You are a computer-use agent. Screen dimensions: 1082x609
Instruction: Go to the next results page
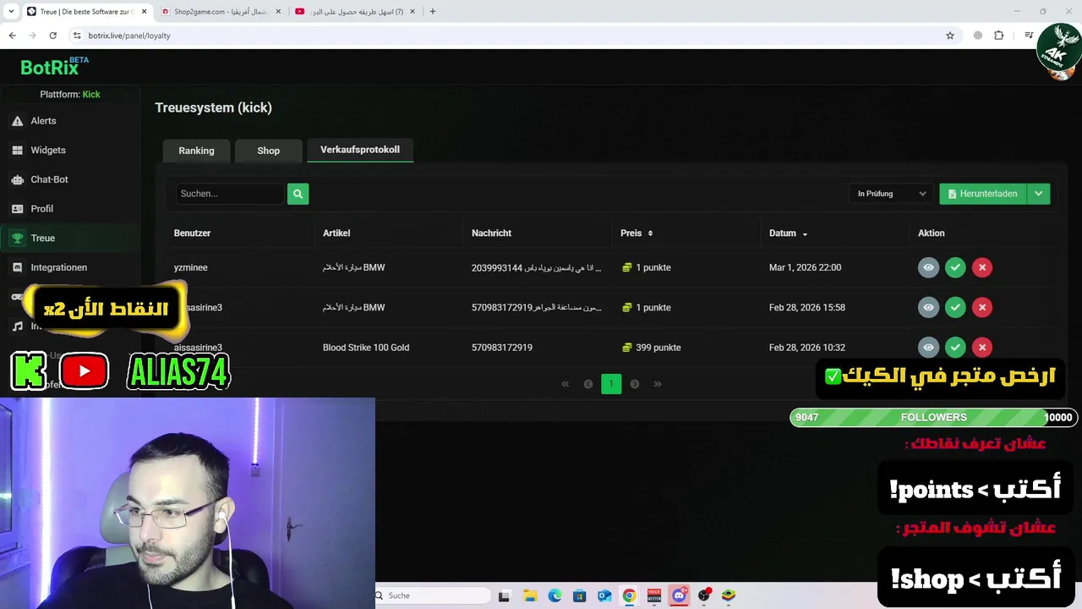635,384
